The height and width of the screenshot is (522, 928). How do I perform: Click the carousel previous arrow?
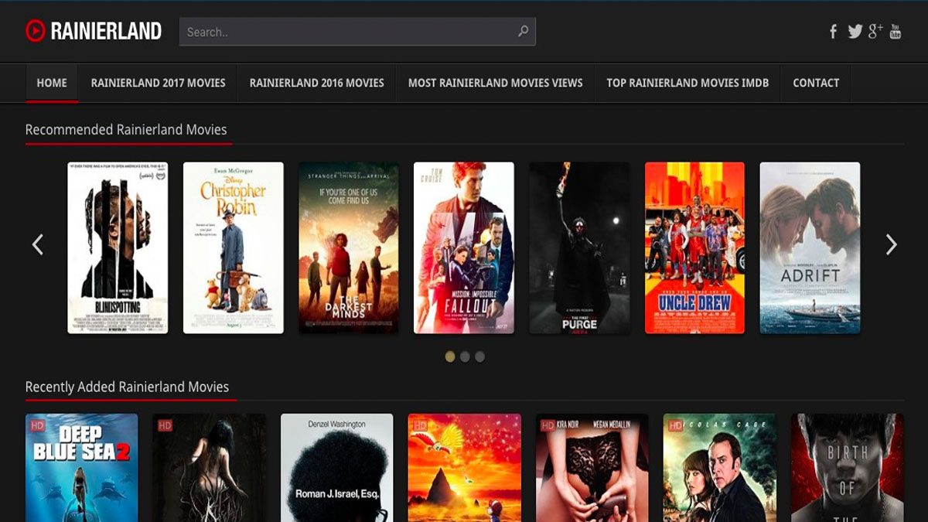[x=37, y=245]
